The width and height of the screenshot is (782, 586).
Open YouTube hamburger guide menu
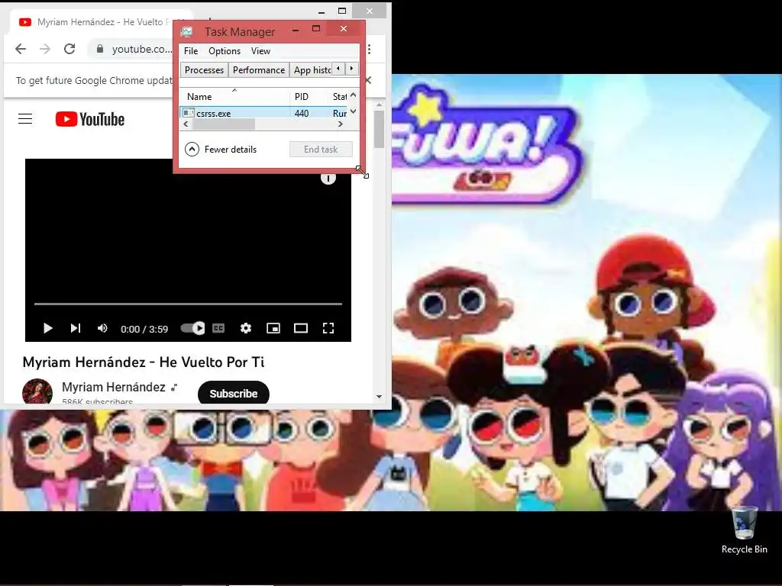click(x=25, y=118)
